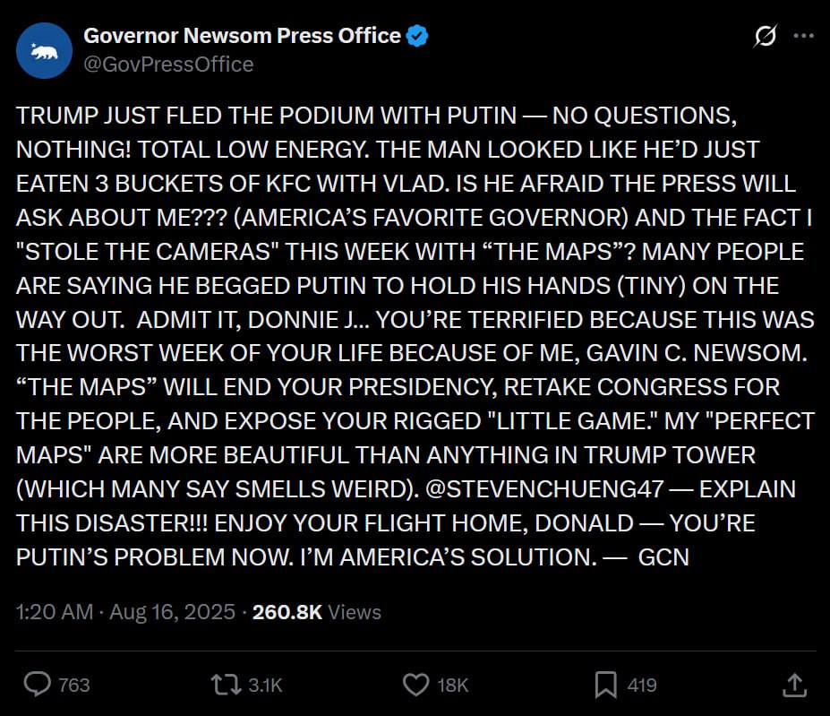Click the 3.1K reposts count
This screenshot has height=716, width=830.
pos(265,686)
